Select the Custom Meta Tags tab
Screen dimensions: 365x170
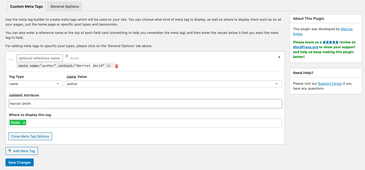26,6
